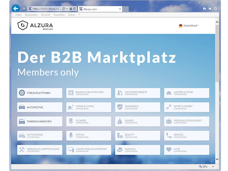Viewport: 228px width, 171px height.
Task: Click the German flag icon
Action: tap(181, 26)
